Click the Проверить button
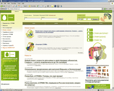 [x=95, y=19]
